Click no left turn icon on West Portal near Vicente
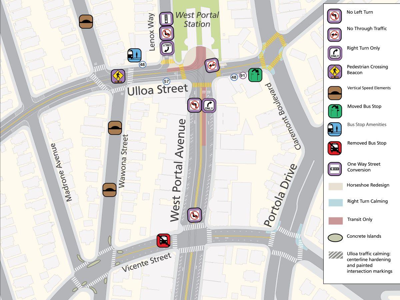 point(194,215)
